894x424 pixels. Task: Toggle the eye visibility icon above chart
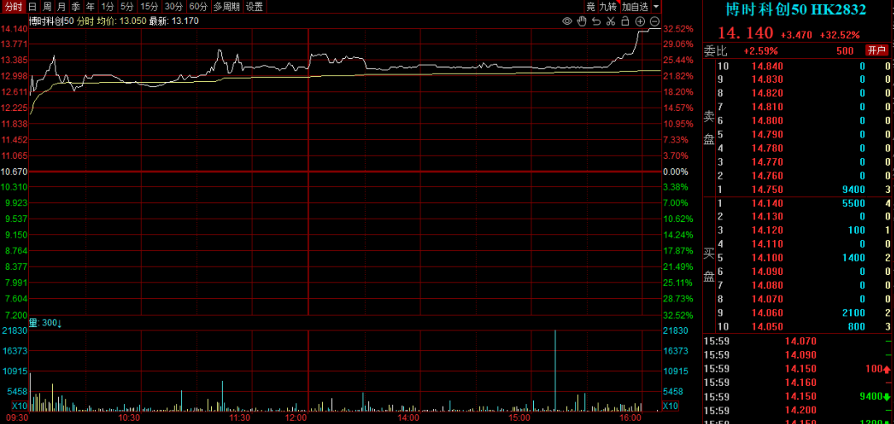(x=567, y=21)
